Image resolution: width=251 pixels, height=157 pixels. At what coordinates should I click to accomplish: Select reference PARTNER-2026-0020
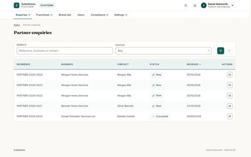(x=30, y=116)
